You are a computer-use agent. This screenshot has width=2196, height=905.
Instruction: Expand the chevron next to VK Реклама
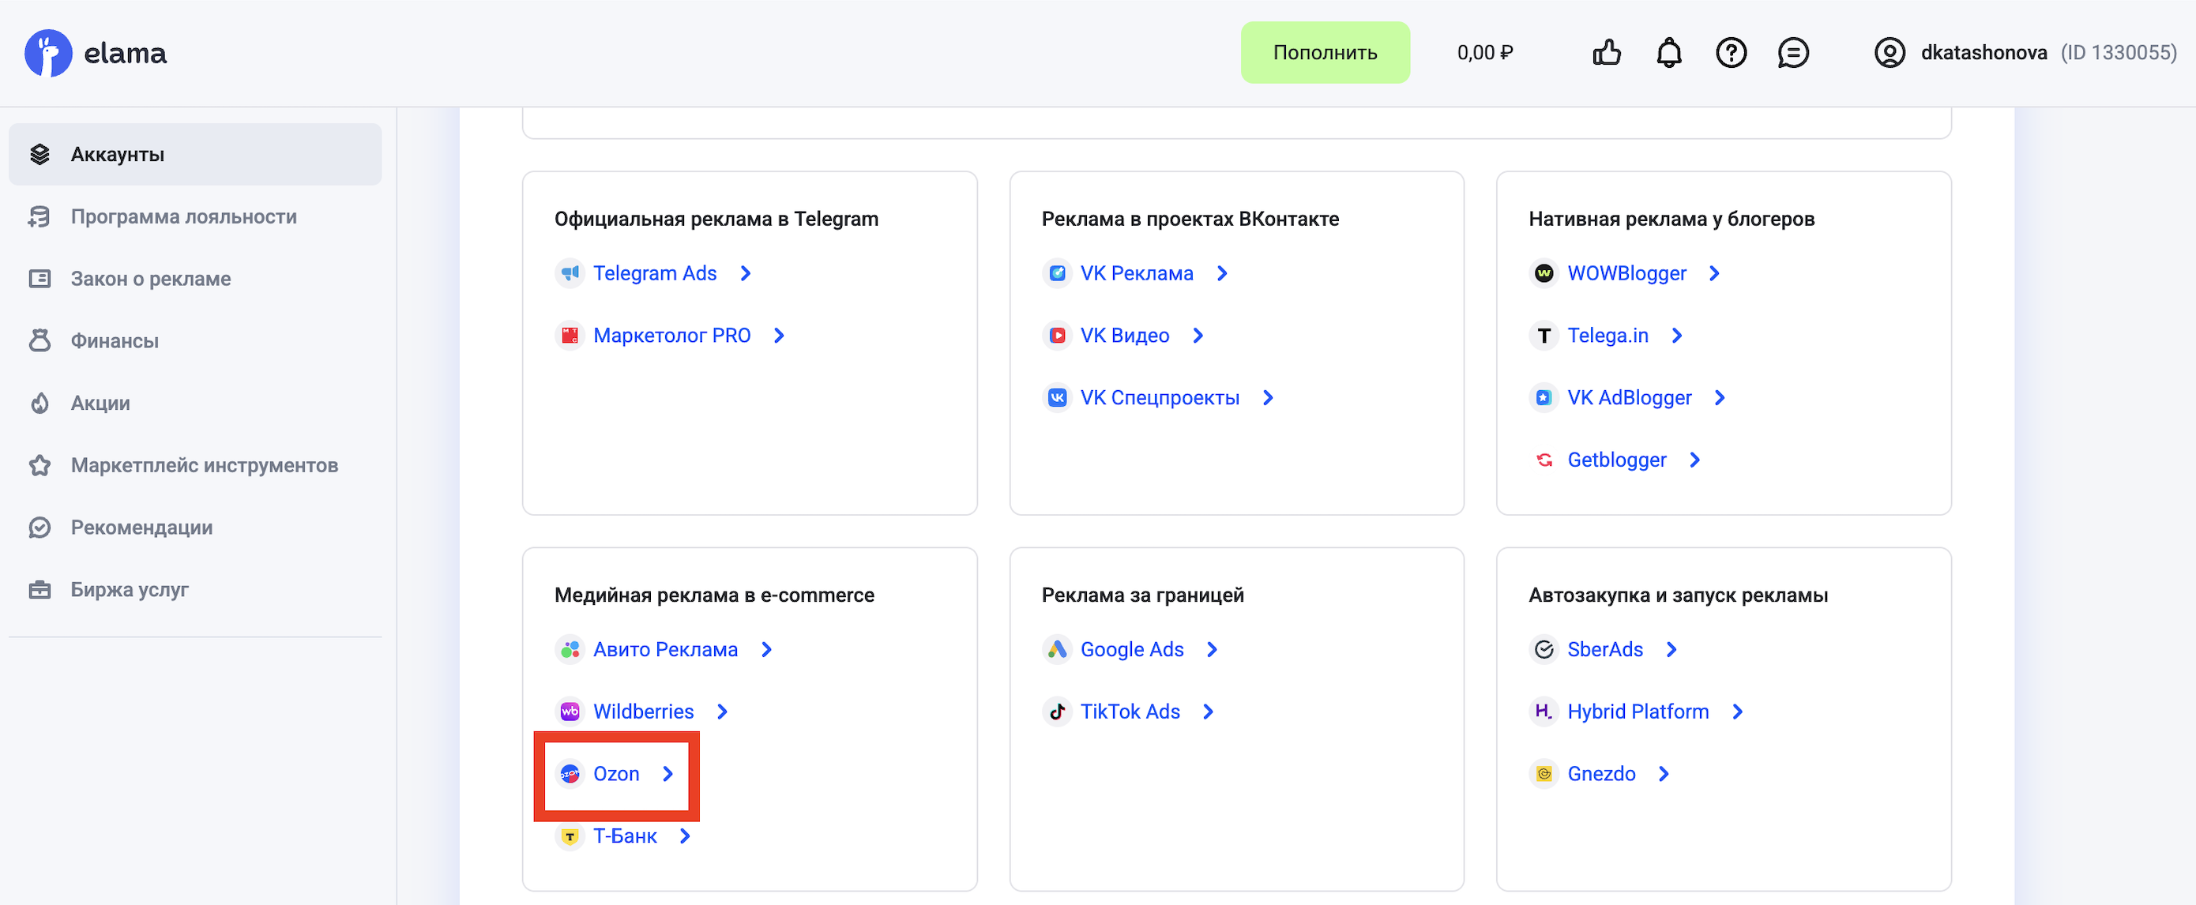[1223, 273]
